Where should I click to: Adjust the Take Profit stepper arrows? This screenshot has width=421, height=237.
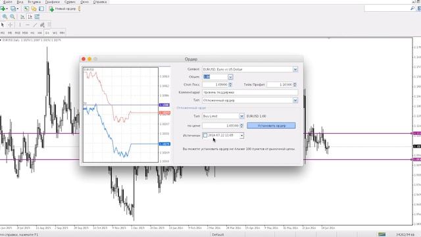point(295,85)
